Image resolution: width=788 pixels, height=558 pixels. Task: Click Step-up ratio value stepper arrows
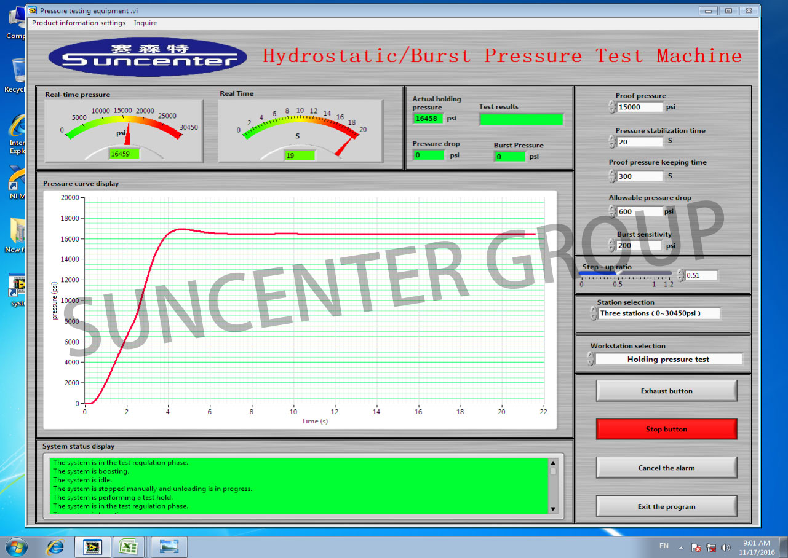click(680, 275)
